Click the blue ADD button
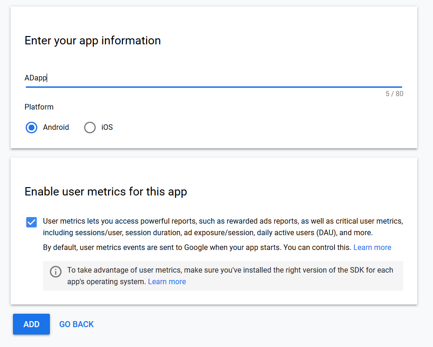The image size is (433, 347). tap(31, 324)
